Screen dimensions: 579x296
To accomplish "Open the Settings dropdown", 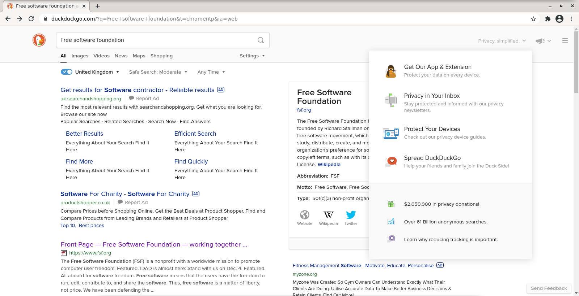I will pos(252,56).
